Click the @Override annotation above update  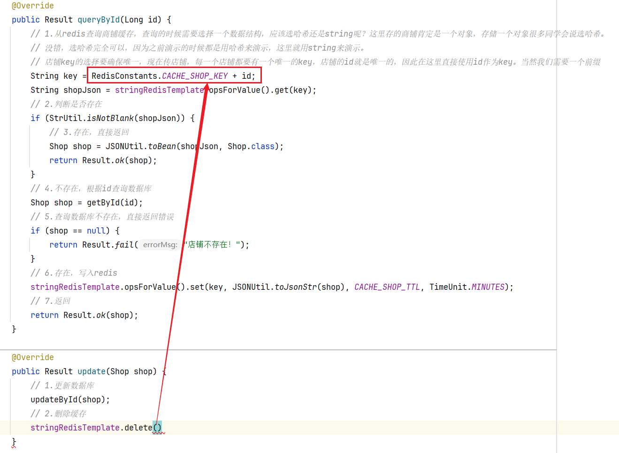pyautogui.click(x=33, y=357)
